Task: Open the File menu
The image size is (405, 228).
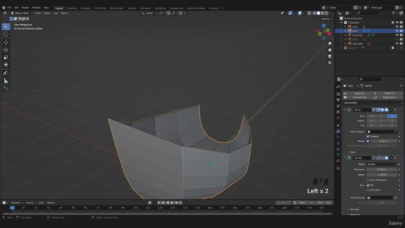Action: coord(9,8)
